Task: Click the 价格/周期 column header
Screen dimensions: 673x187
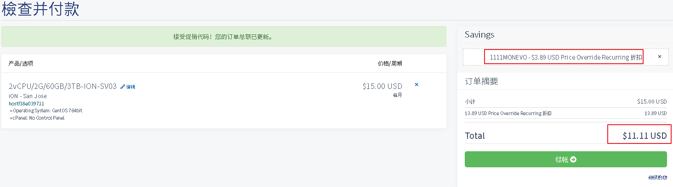Action: (389, 63)
